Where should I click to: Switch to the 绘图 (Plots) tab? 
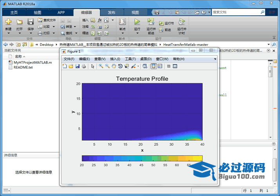(x=38, y=13)
